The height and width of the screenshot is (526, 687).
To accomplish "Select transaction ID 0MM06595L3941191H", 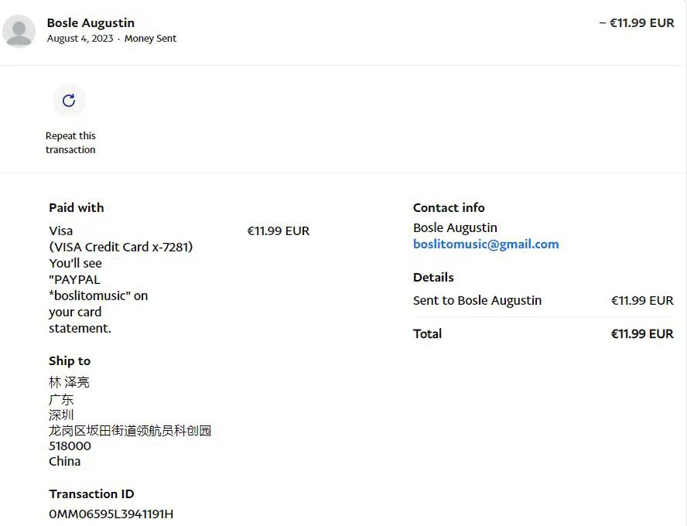I will [x=111, y=514].
